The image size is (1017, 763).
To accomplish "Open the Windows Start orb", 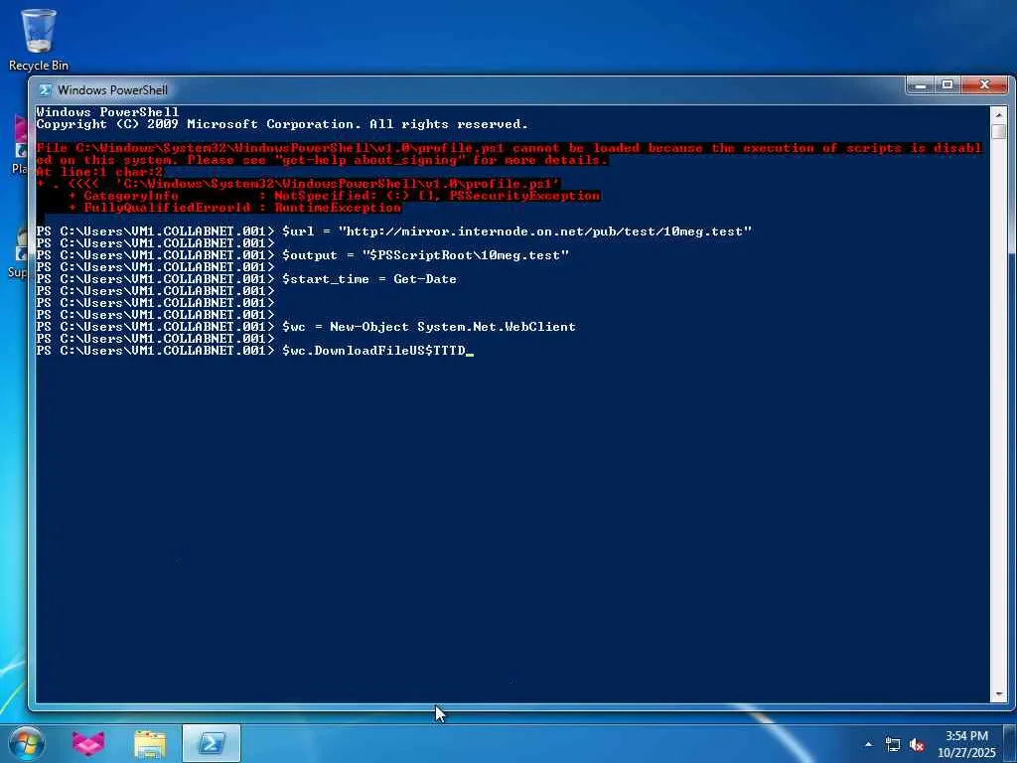I will tap(25, 743).
